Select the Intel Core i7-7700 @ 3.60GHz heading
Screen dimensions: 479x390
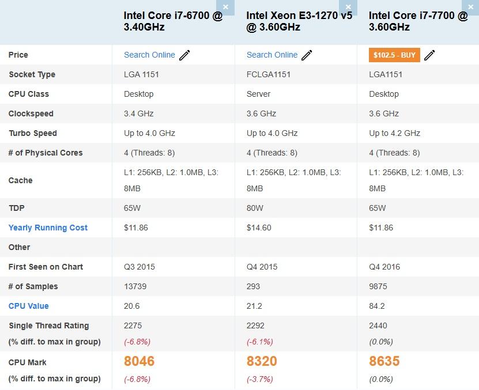coord(418,21)
